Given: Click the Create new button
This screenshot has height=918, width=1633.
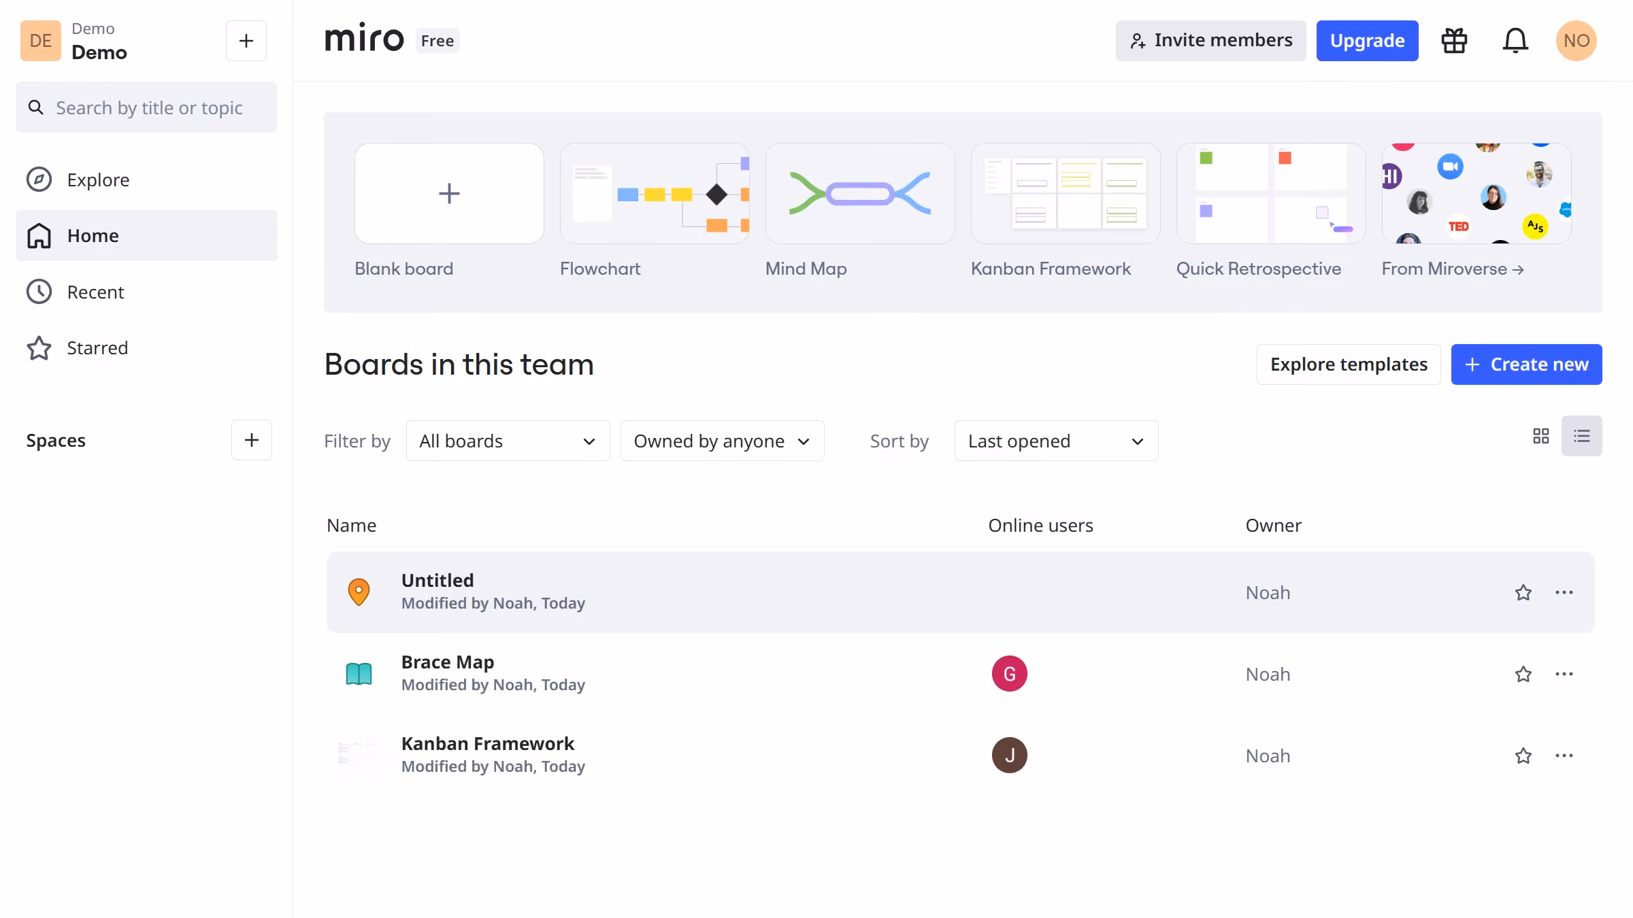Looking at the screenshot, I should 1527,364.
